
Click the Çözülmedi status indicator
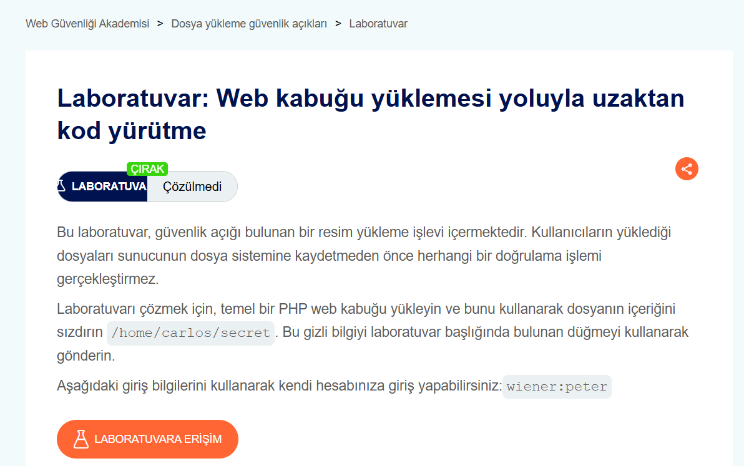pyautogui.click(x=192, y=187)
